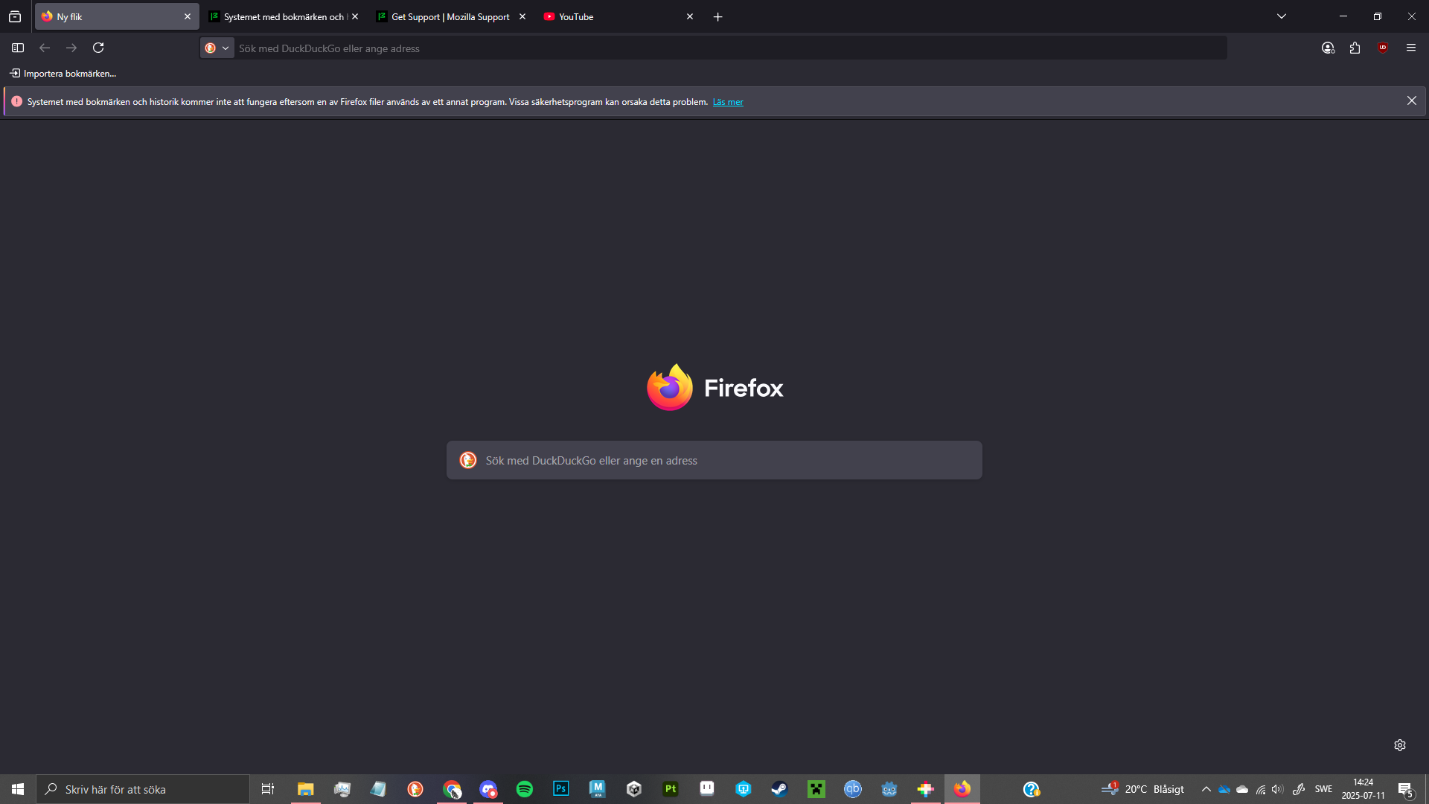Open the clock showing 14:24

[1364, 789]
